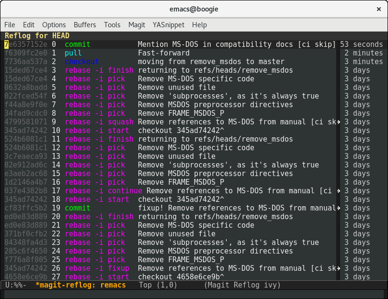Open the Tools menu
388x299 pixels.
click(112, 25)
